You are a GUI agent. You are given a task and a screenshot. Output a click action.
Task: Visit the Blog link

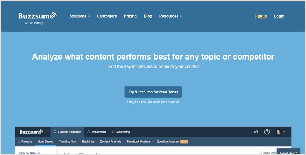(x=148, y=16)
